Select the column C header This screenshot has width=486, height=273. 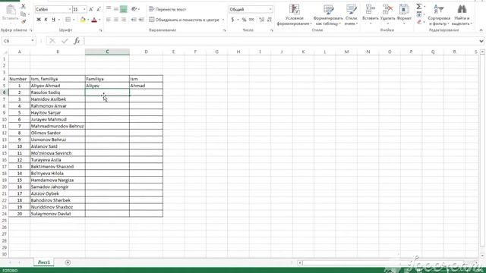tap(107, 52)
